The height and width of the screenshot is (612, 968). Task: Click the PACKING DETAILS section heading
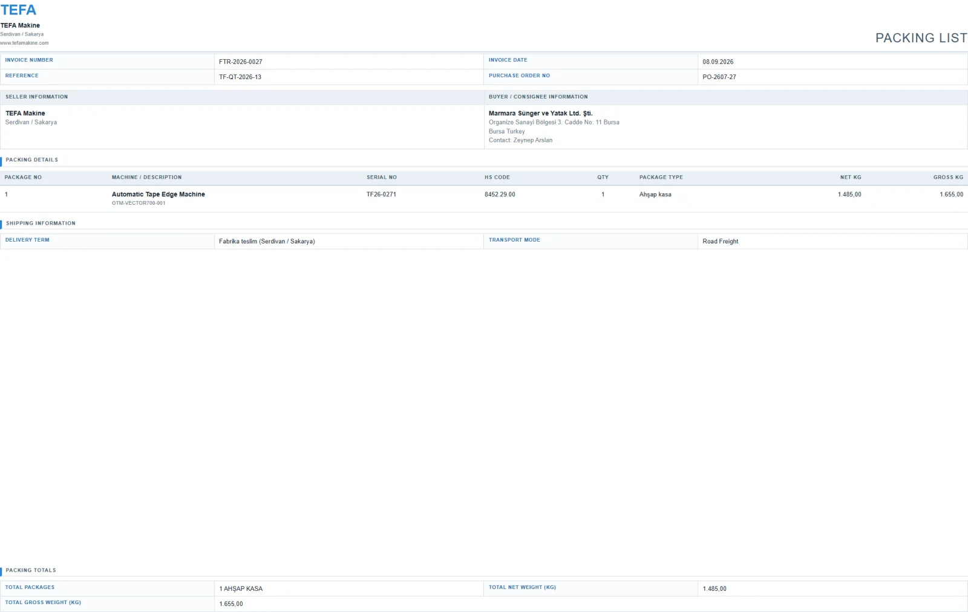pyautogui.click(x=32, y=159)
